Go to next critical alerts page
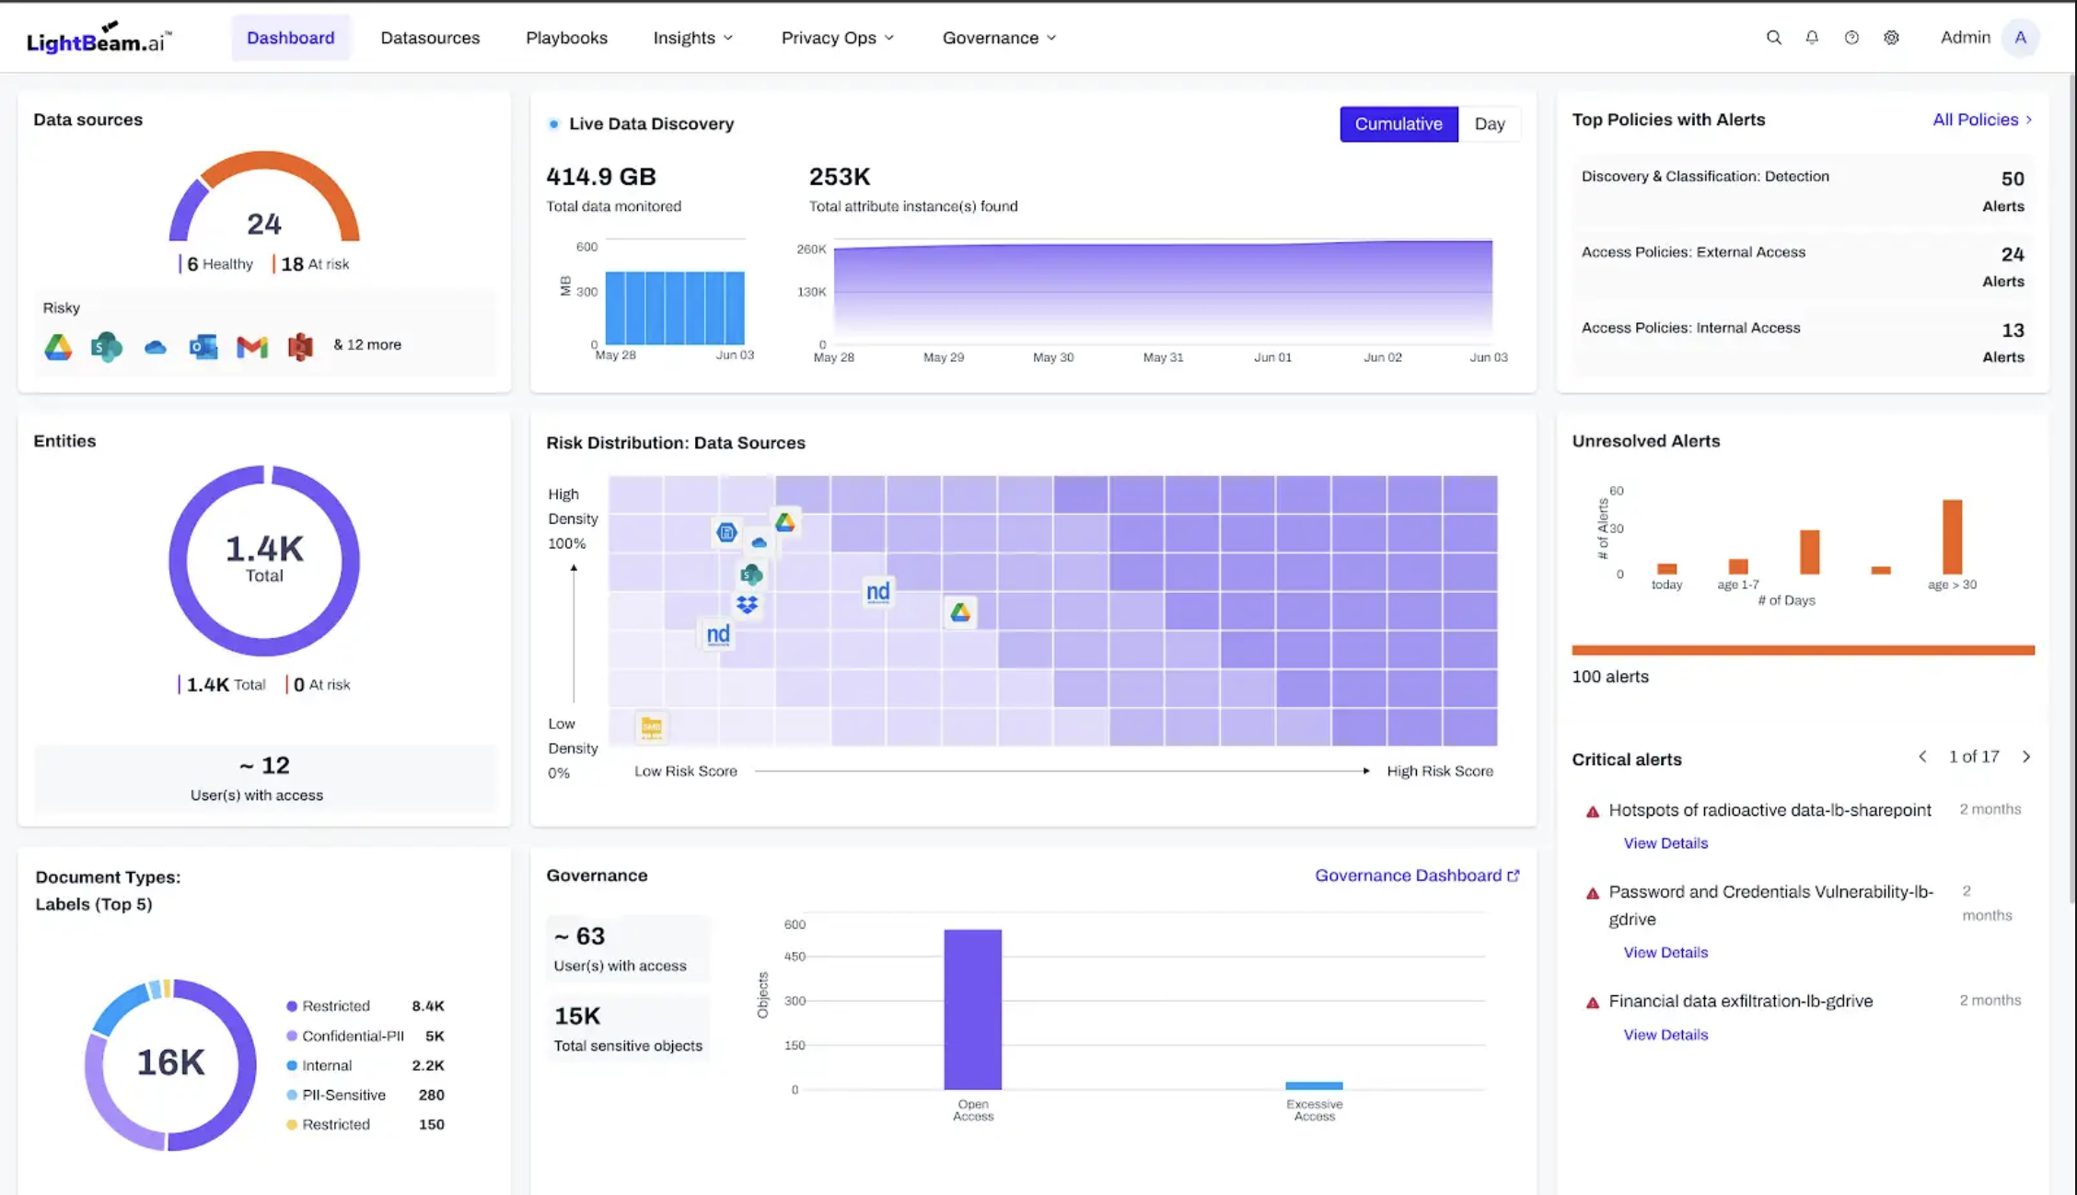Viewport: 2077px width, 1195px height. click(2026, 757)
